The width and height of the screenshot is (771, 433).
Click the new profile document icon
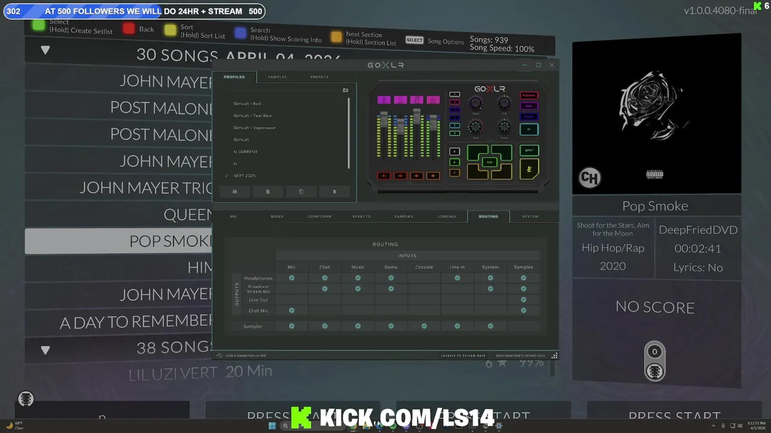pos(267,191)
